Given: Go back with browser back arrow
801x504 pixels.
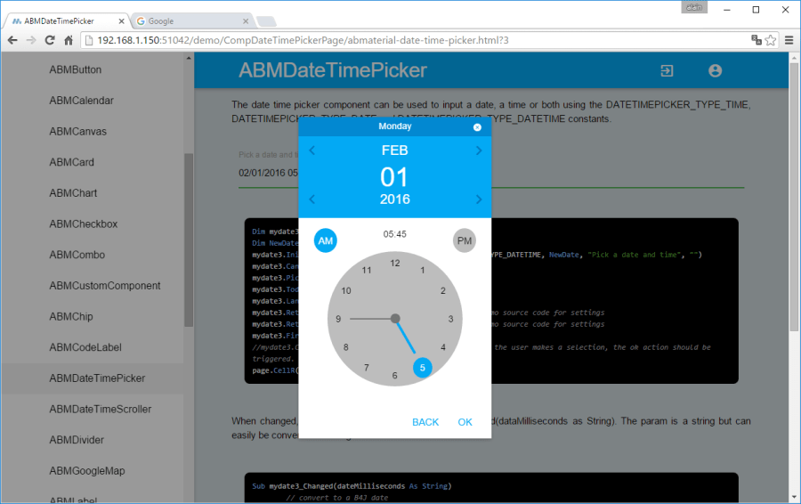Looking at the screenshot, I should click(x=12, y=40).
